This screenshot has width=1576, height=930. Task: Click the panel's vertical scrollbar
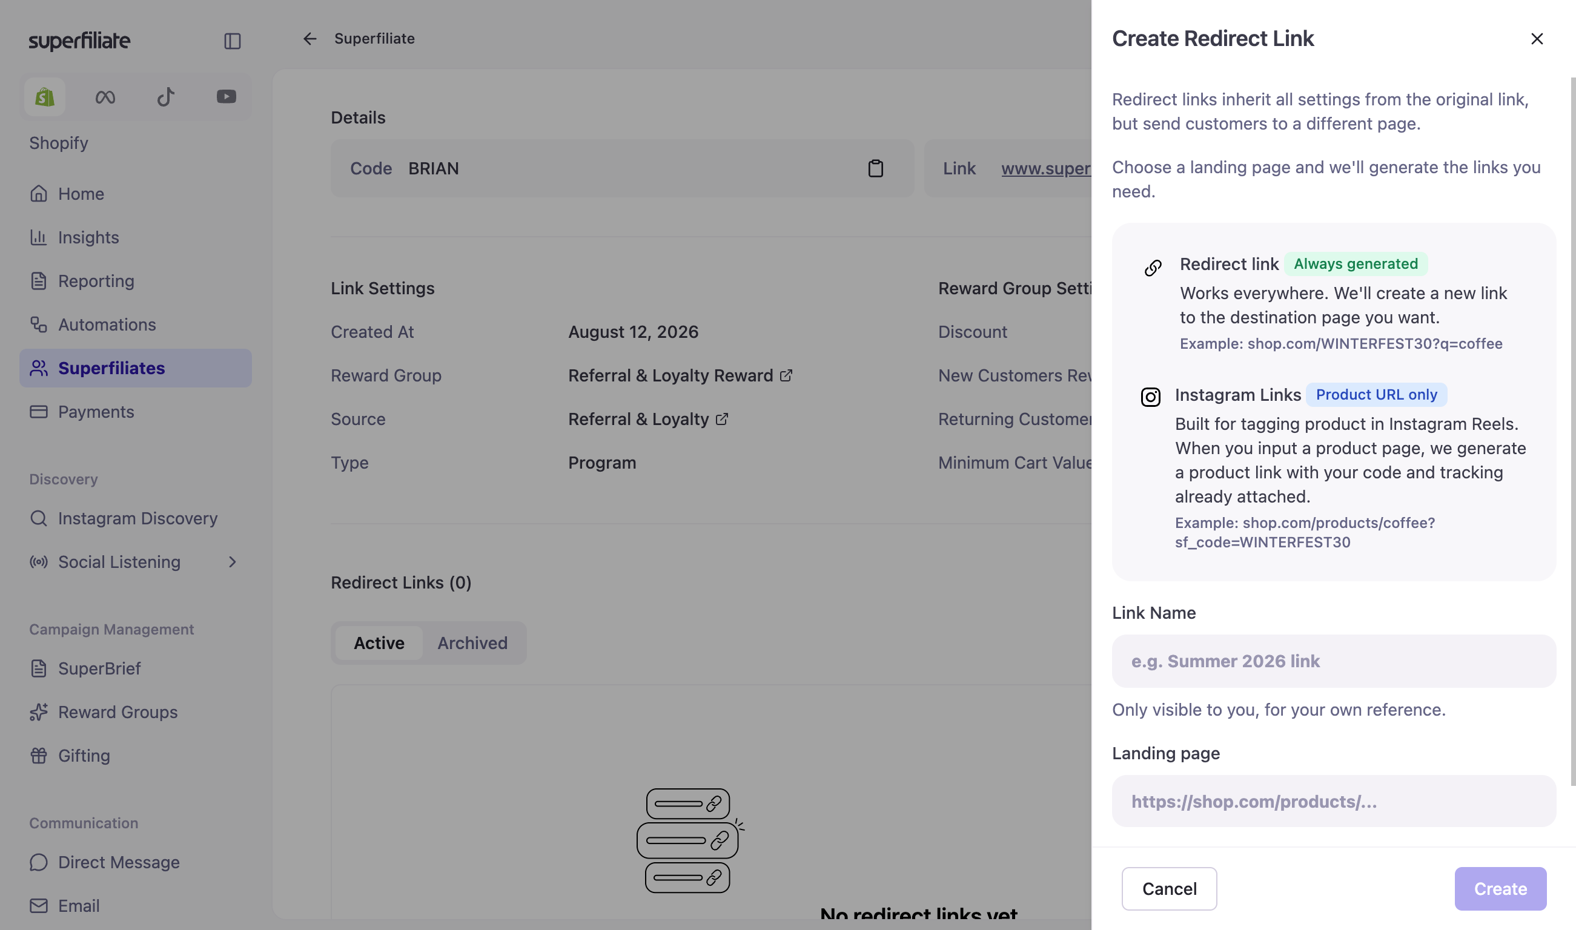tap(1573, 431)
